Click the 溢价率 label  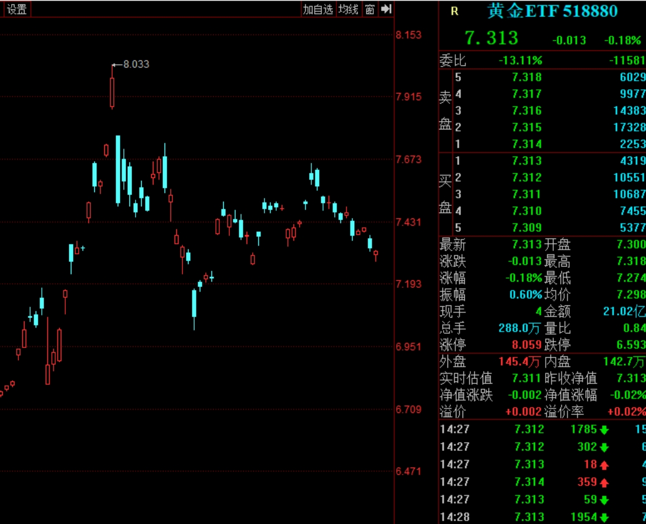click(564, 411)
